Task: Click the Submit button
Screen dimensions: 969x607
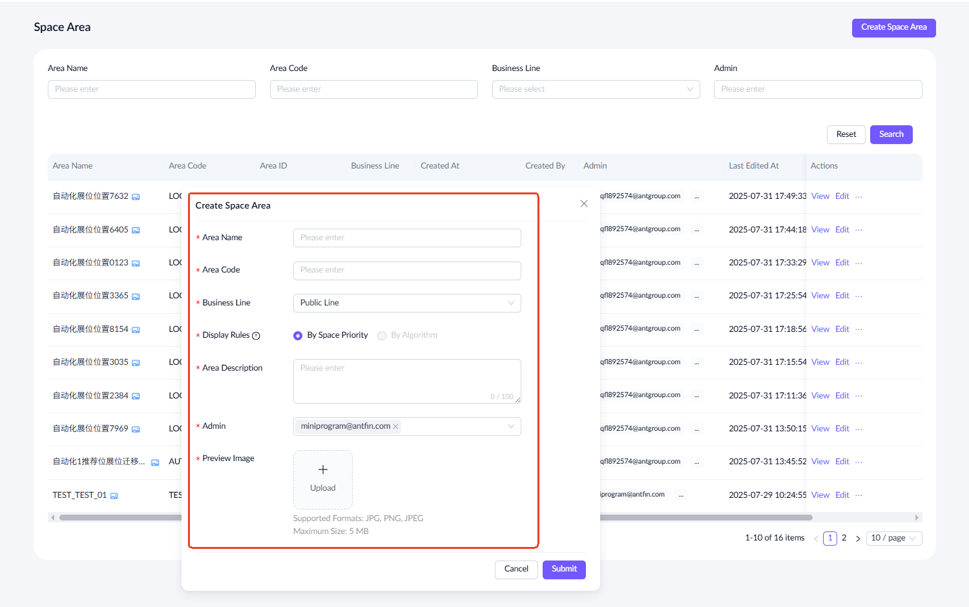Action: pyautogui.click(x=564, y=570)
